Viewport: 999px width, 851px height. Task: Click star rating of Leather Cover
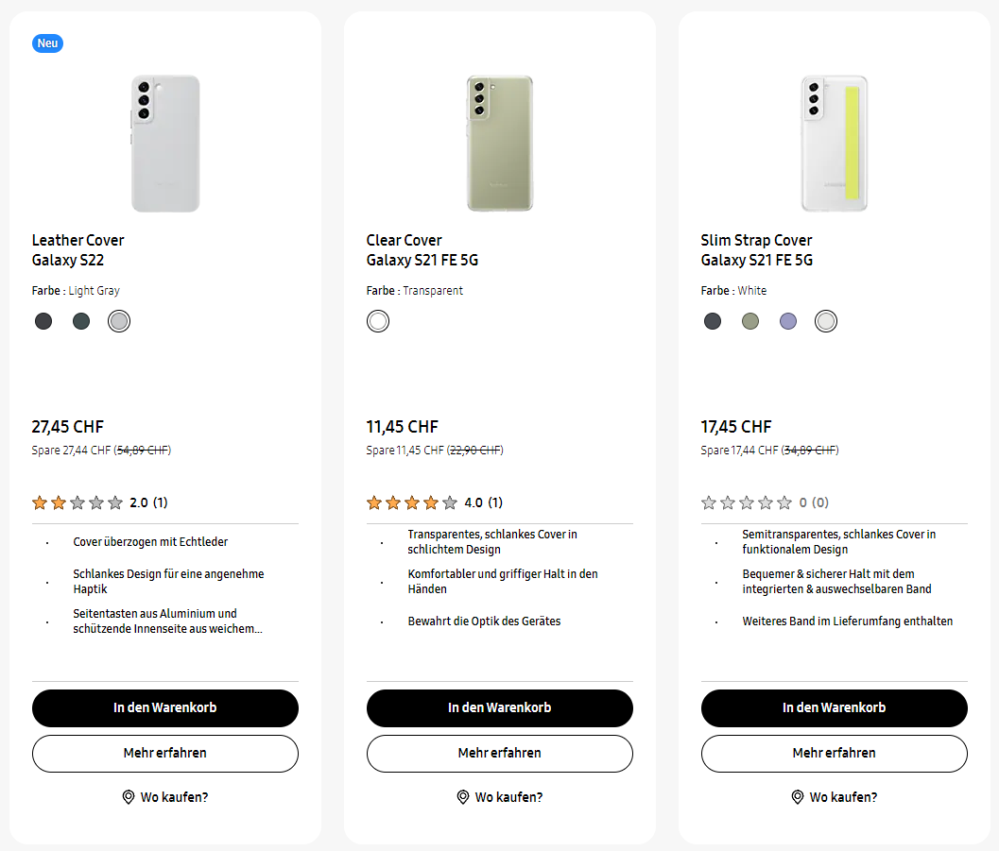pyautogui.click(x=78, y=502)
